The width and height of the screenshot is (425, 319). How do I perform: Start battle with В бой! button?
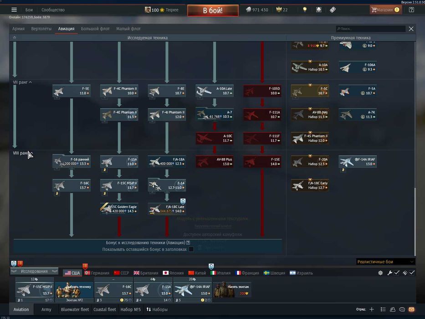(x=213, y=10)
